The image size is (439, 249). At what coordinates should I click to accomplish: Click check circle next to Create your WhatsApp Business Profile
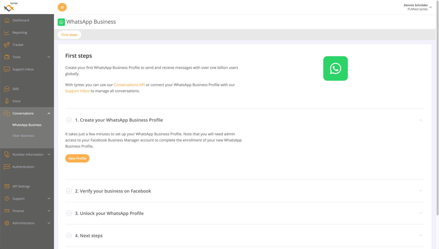click(69, 120)
